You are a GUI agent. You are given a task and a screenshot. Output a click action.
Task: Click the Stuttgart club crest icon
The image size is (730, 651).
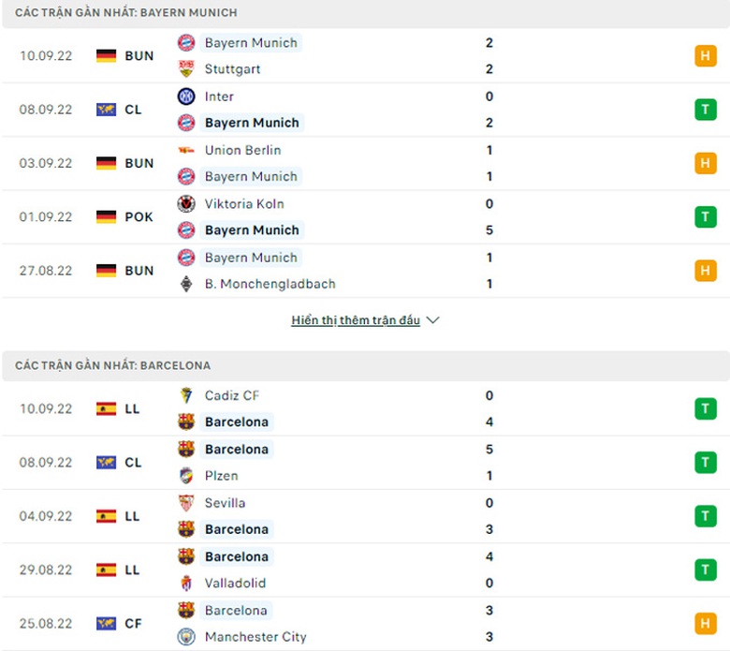point(186,69)
